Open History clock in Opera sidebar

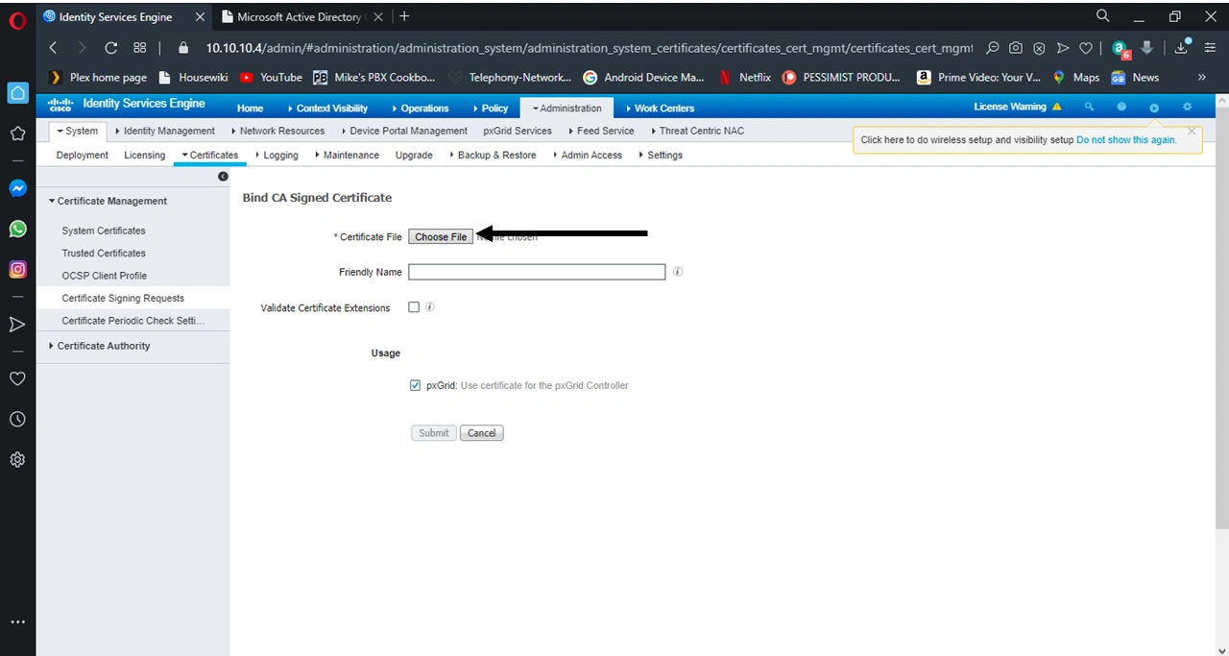coord(17,420)
